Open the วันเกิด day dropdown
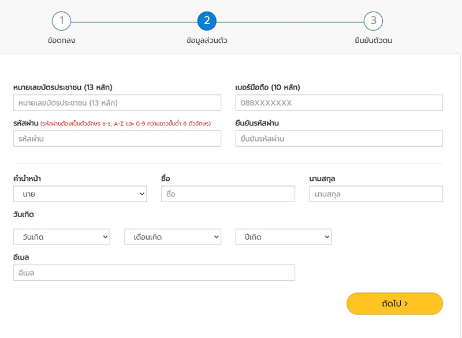This screenshot has width=462, height=338. (61, 237)
